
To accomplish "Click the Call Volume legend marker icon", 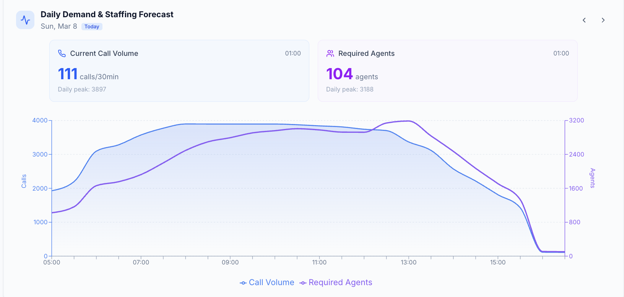I will coord(242,282).
